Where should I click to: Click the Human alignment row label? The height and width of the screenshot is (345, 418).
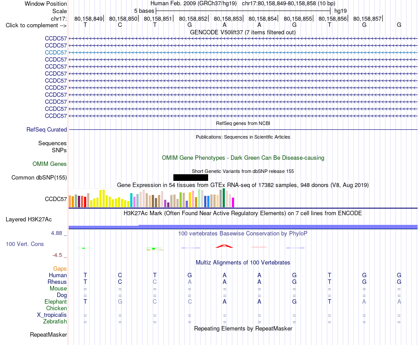pyautogui.click(x=58, y=275)
